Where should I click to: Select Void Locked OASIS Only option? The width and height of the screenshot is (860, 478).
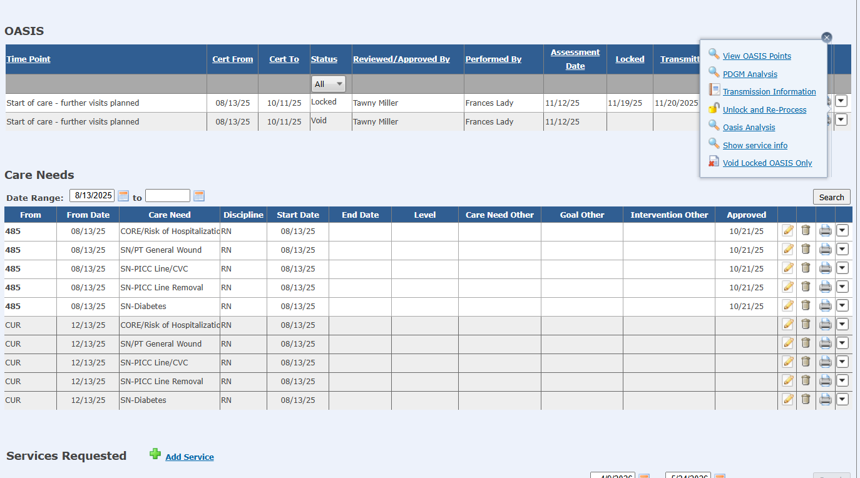[767, 163]
